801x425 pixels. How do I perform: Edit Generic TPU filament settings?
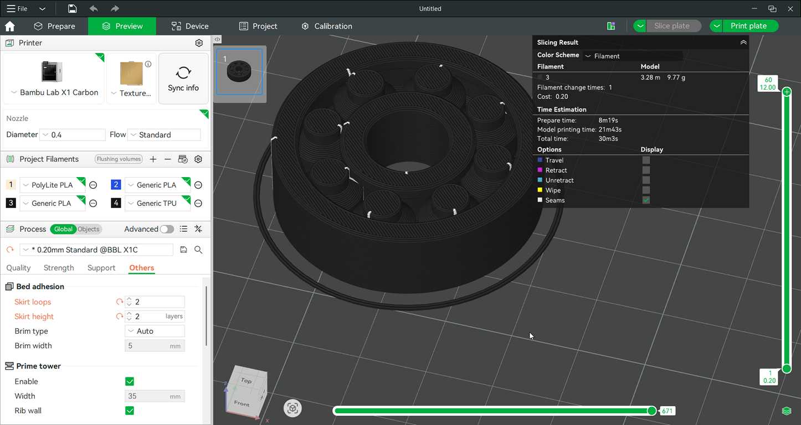click(198, 203)
